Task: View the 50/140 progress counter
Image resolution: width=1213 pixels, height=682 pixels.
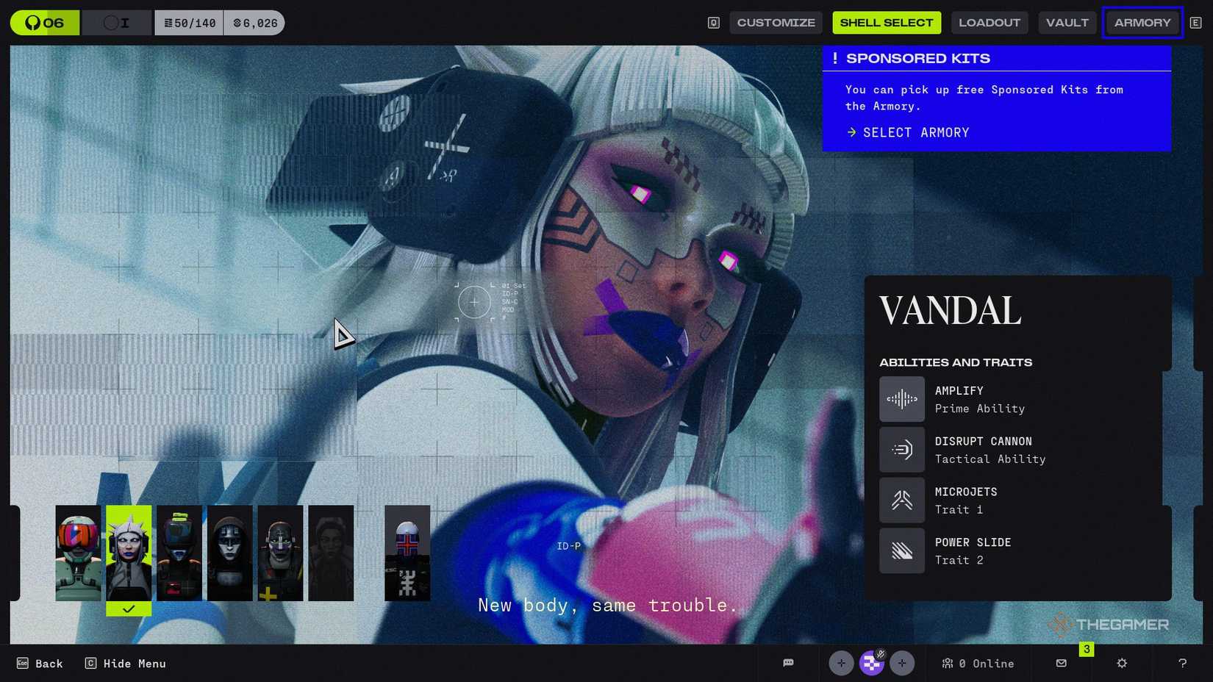Action: [190, 22]
